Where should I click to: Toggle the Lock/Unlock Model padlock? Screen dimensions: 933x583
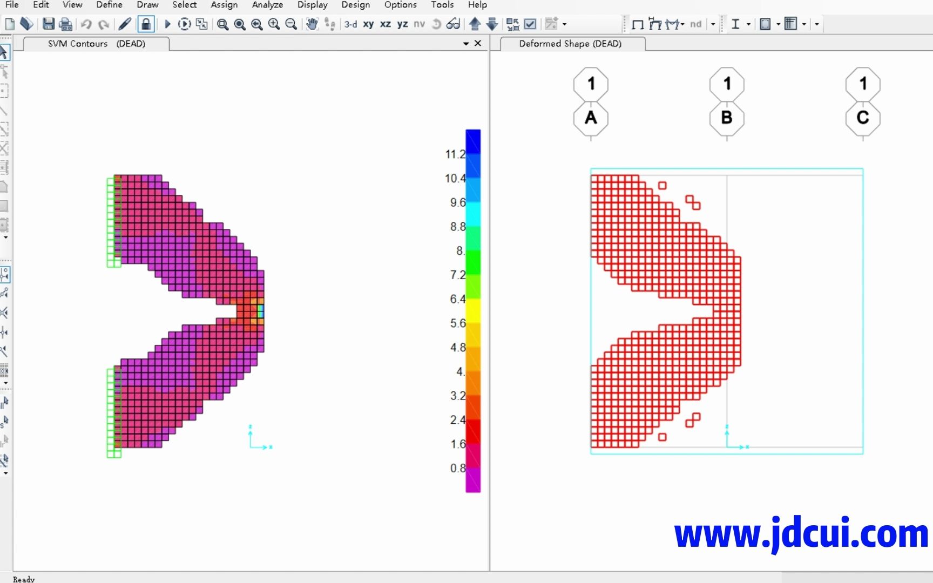click(x=146, y=24)
